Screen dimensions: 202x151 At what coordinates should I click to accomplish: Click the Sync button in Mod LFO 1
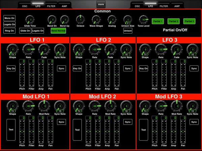[62, 122]
